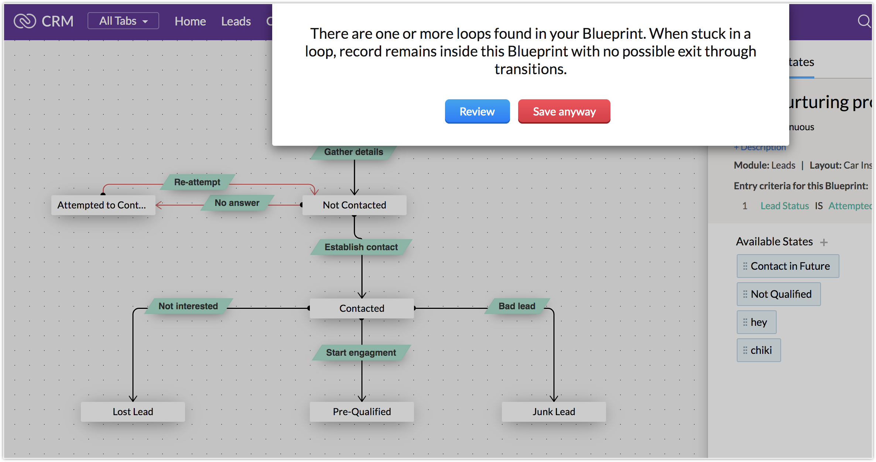
Task: Click the Zoho CRM logo icon
Action: pyautogui.click(x=25, y=21)
